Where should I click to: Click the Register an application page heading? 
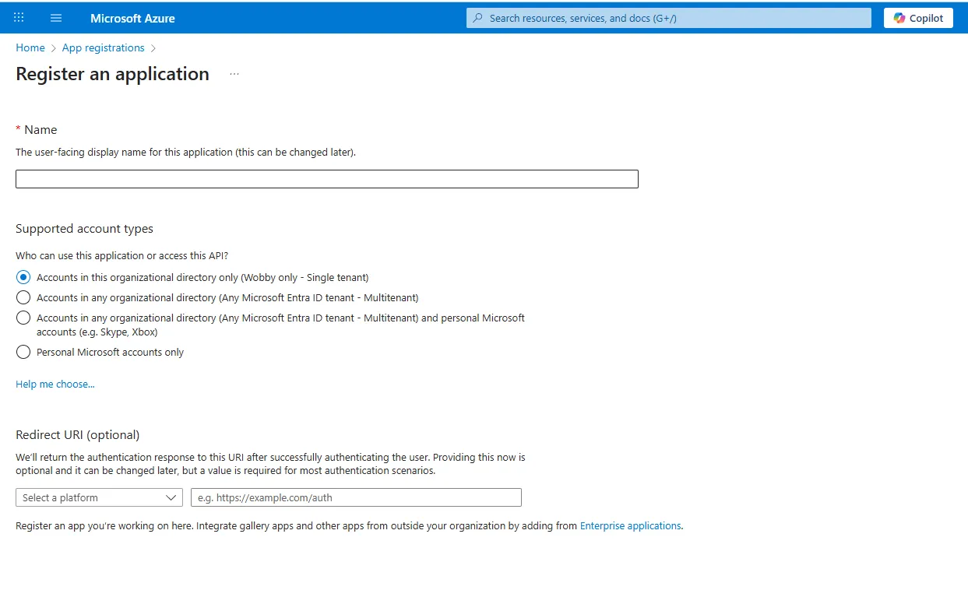(112, 74)
